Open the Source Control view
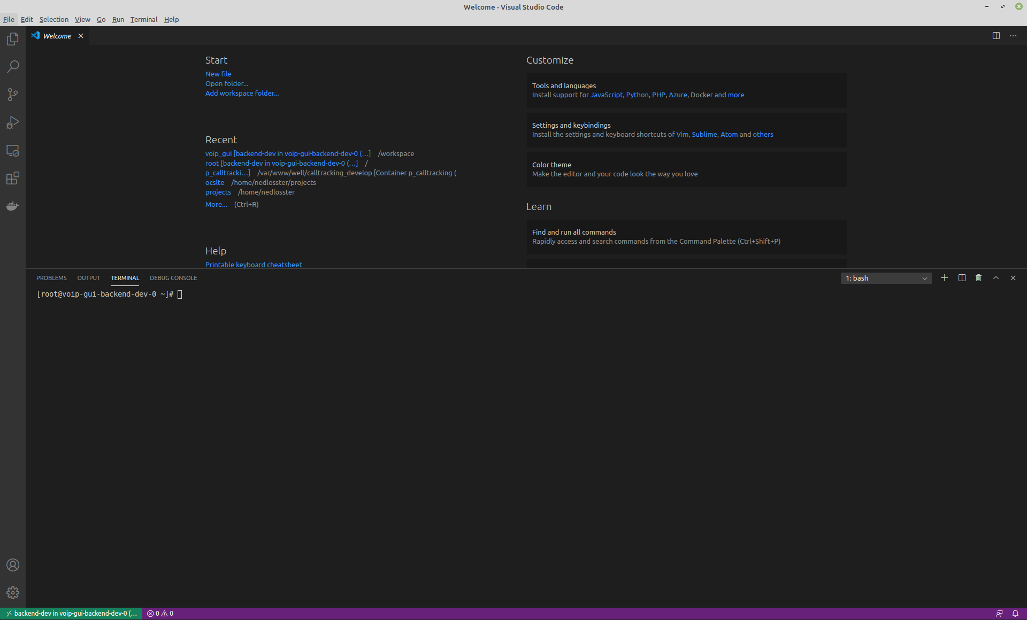1027x620 pixels. (x=13, y=94)
